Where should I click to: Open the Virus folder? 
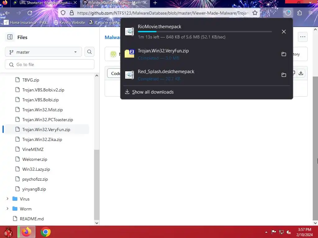point(25,199)
